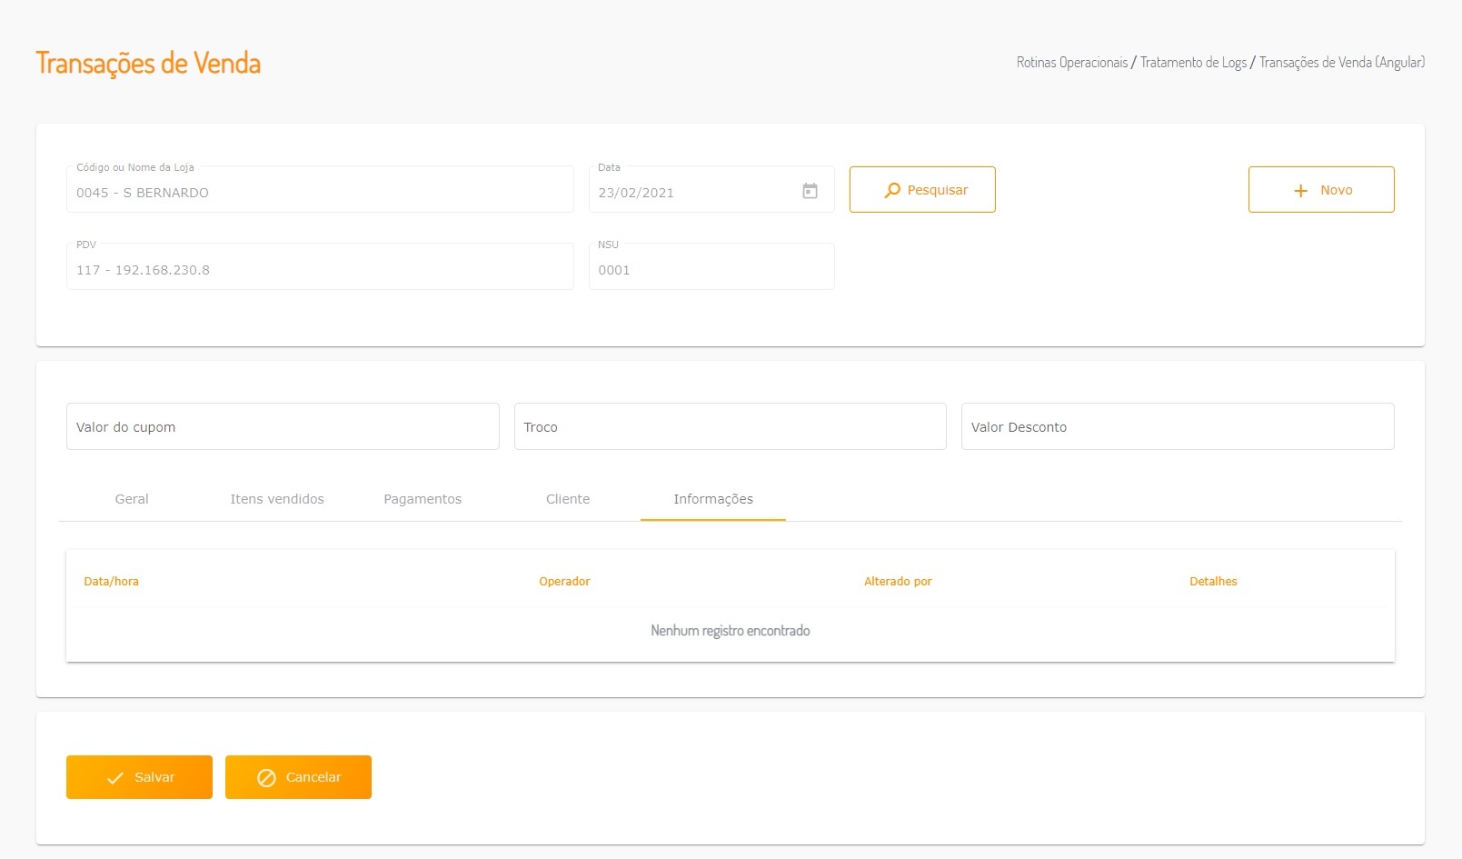Select the Pagamentos tab
The width and height of the screenshot is (1462, 859).
pyautogui.click(x=423, y=499)
